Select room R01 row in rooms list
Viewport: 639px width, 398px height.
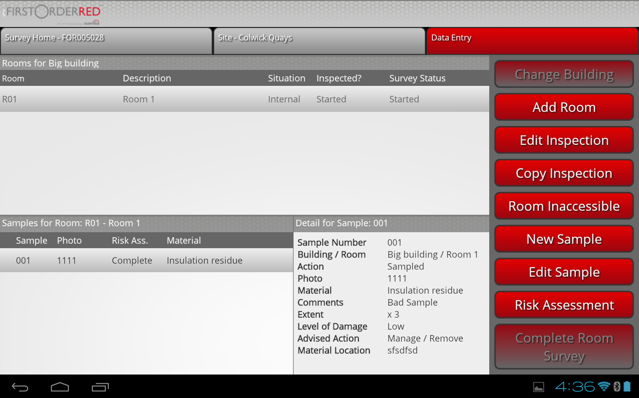[244, 99]
